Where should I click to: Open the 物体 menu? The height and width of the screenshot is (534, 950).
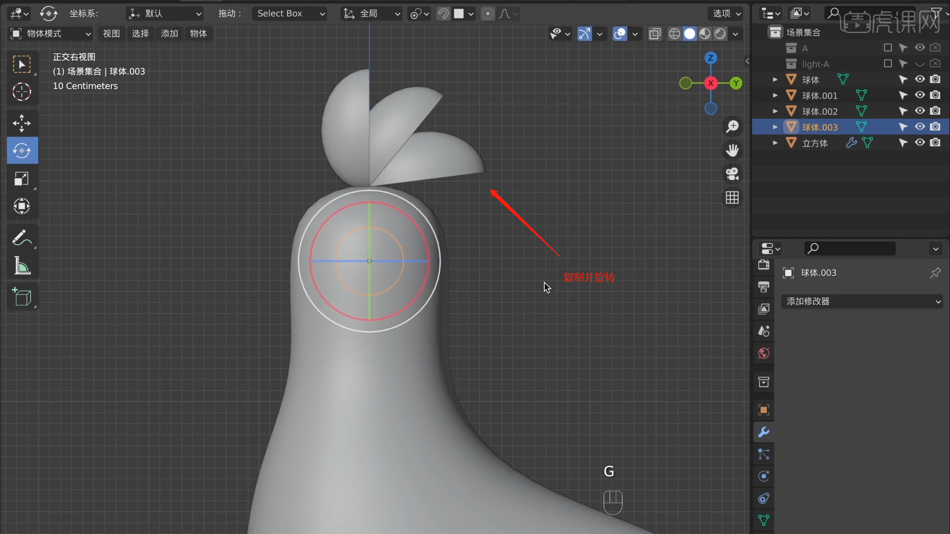(198, 34)
